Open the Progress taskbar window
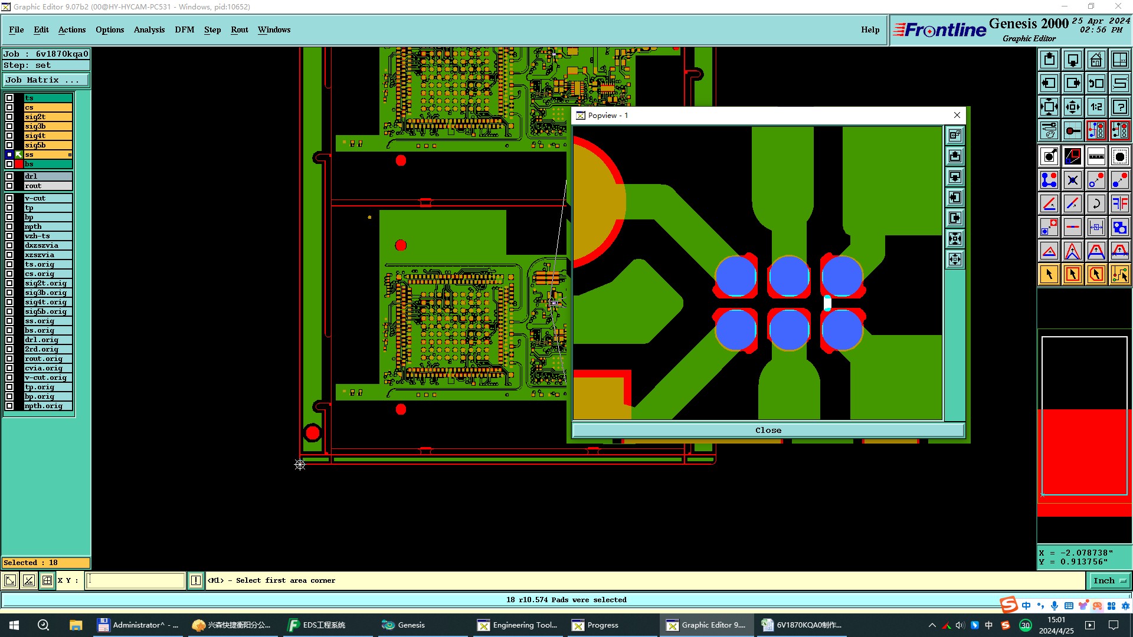1133x637 pixels. click(x=596, y=625)
